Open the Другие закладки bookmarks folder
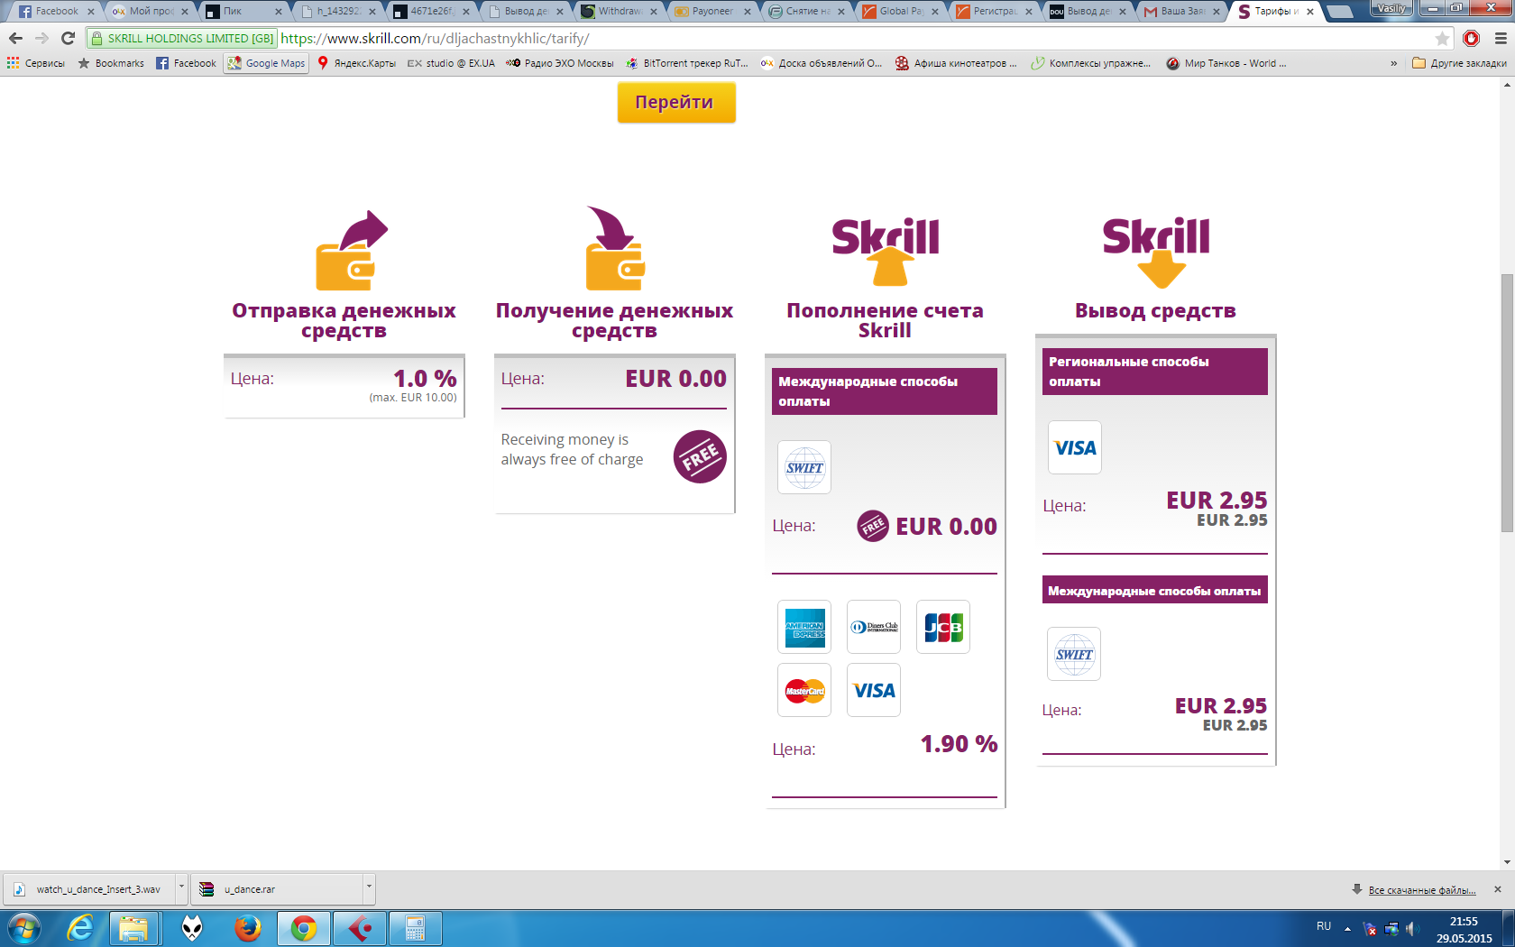Viewport: 1515px width, 947px height. click(x=1459, y=63)
